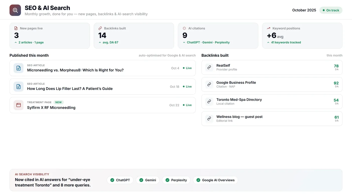Image resolution: width=352 pixels, height=195 pixels.
Task: Click the up caret beside 2 articles · 1 page
Action: [16, 42]
